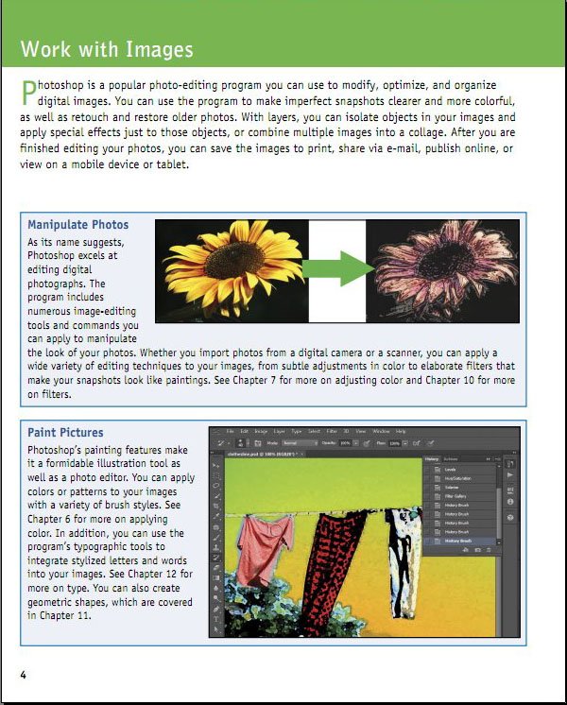The width and height of the screenshot is (567, 705).
Task: Select the Pen tool
Action: pyautogui.click(x=215, y=609)
